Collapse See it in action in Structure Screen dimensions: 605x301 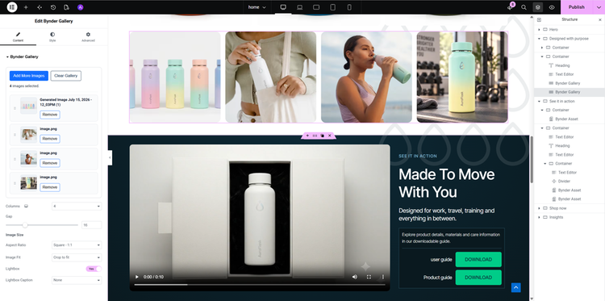539,101
